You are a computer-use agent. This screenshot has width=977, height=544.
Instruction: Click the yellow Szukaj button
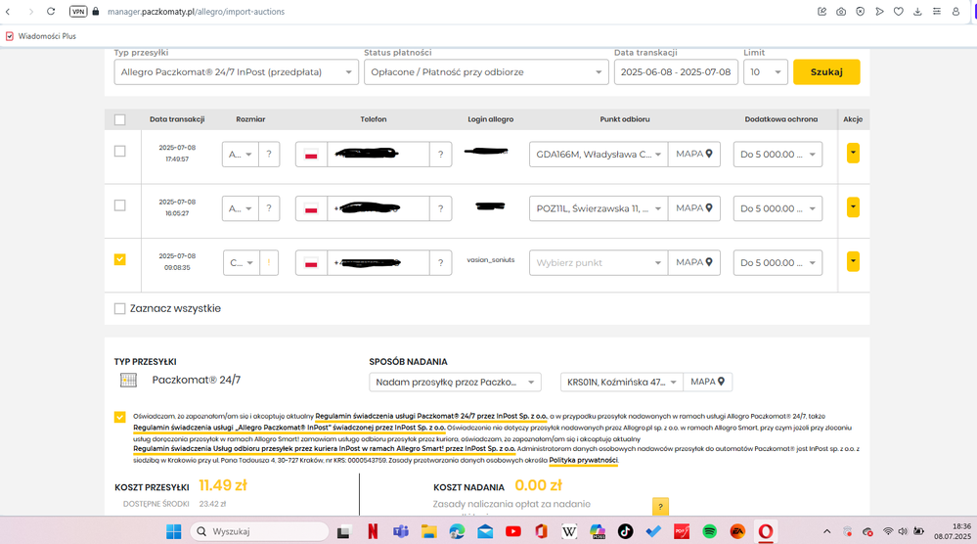826,71
